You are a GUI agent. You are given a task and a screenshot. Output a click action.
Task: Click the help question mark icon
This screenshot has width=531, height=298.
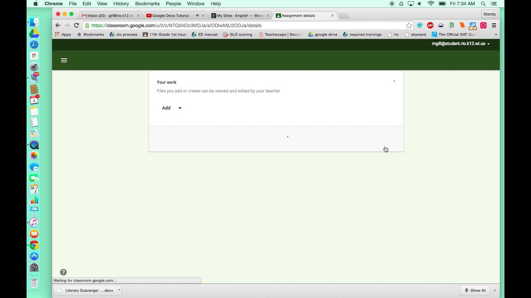(x=63, y=272)
